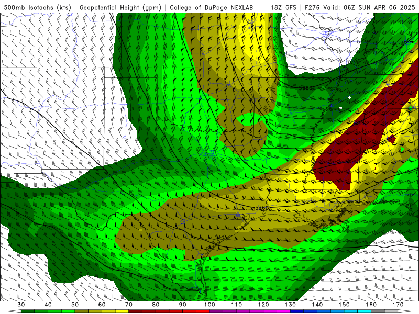Image resolution: width=419 pixels, height=314 pixels.
Task: Click the colorbar number 100
Action: [x=210, y=305]
